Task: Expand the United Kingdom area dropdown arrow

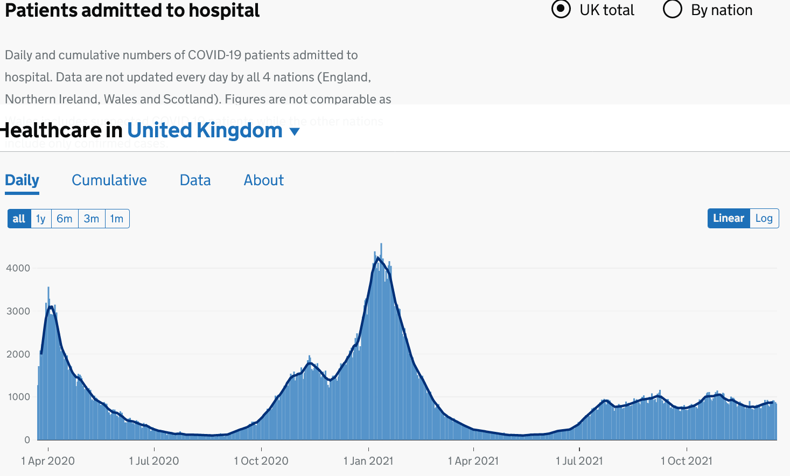Action: (x=295, y=132)
